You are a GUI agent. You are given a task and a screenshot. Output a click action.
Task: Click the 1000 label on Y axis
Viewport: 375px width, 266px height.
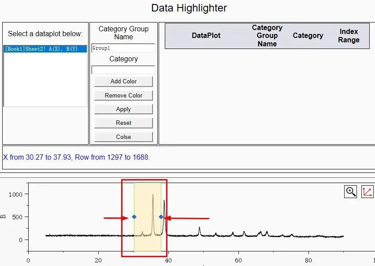point(15,195)
